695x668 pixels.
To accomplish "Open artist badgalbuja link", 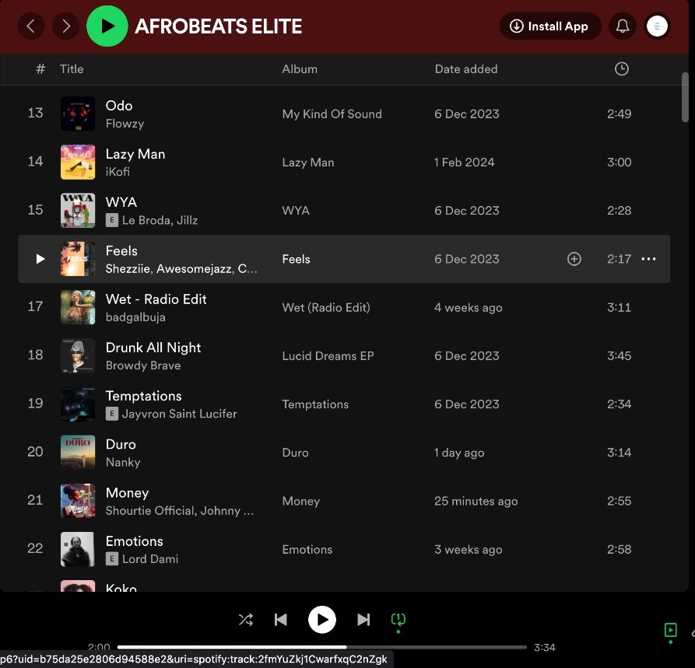I will (x=135, y=317).
